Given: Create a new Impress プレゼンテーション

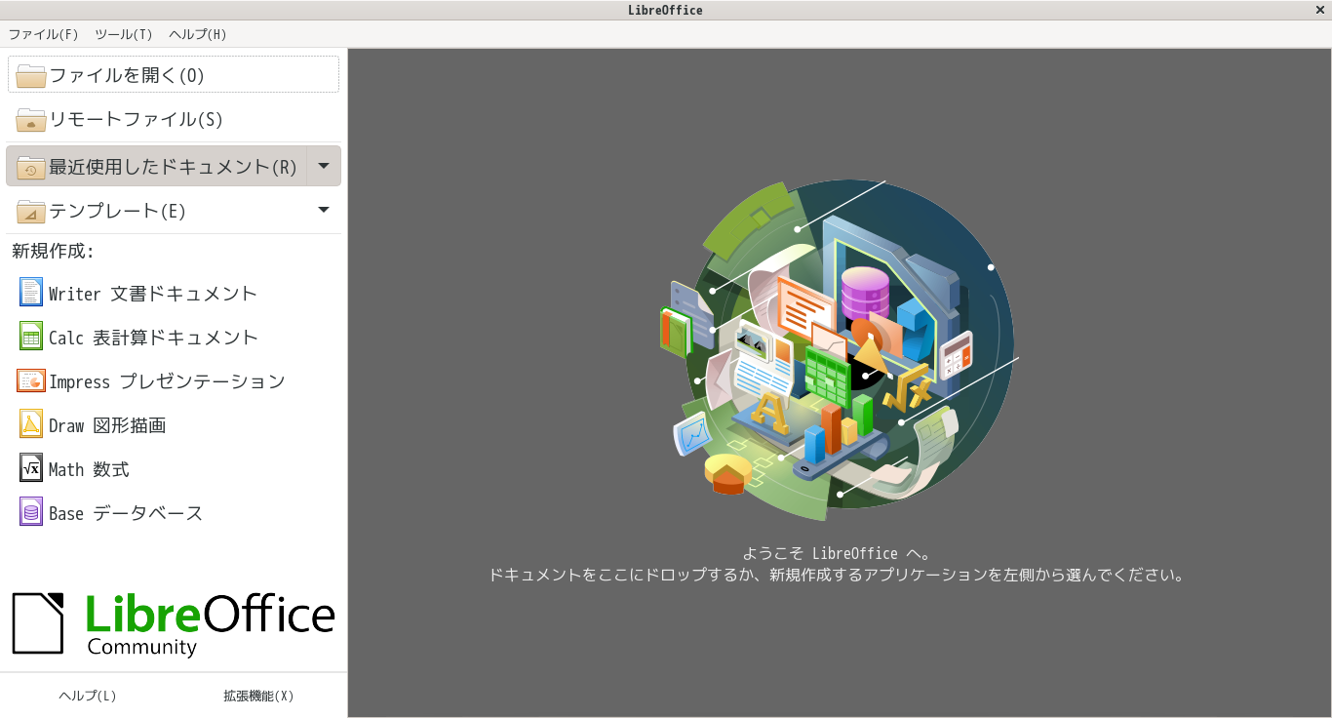Looking at the screenshot, I should coord(174,380).
